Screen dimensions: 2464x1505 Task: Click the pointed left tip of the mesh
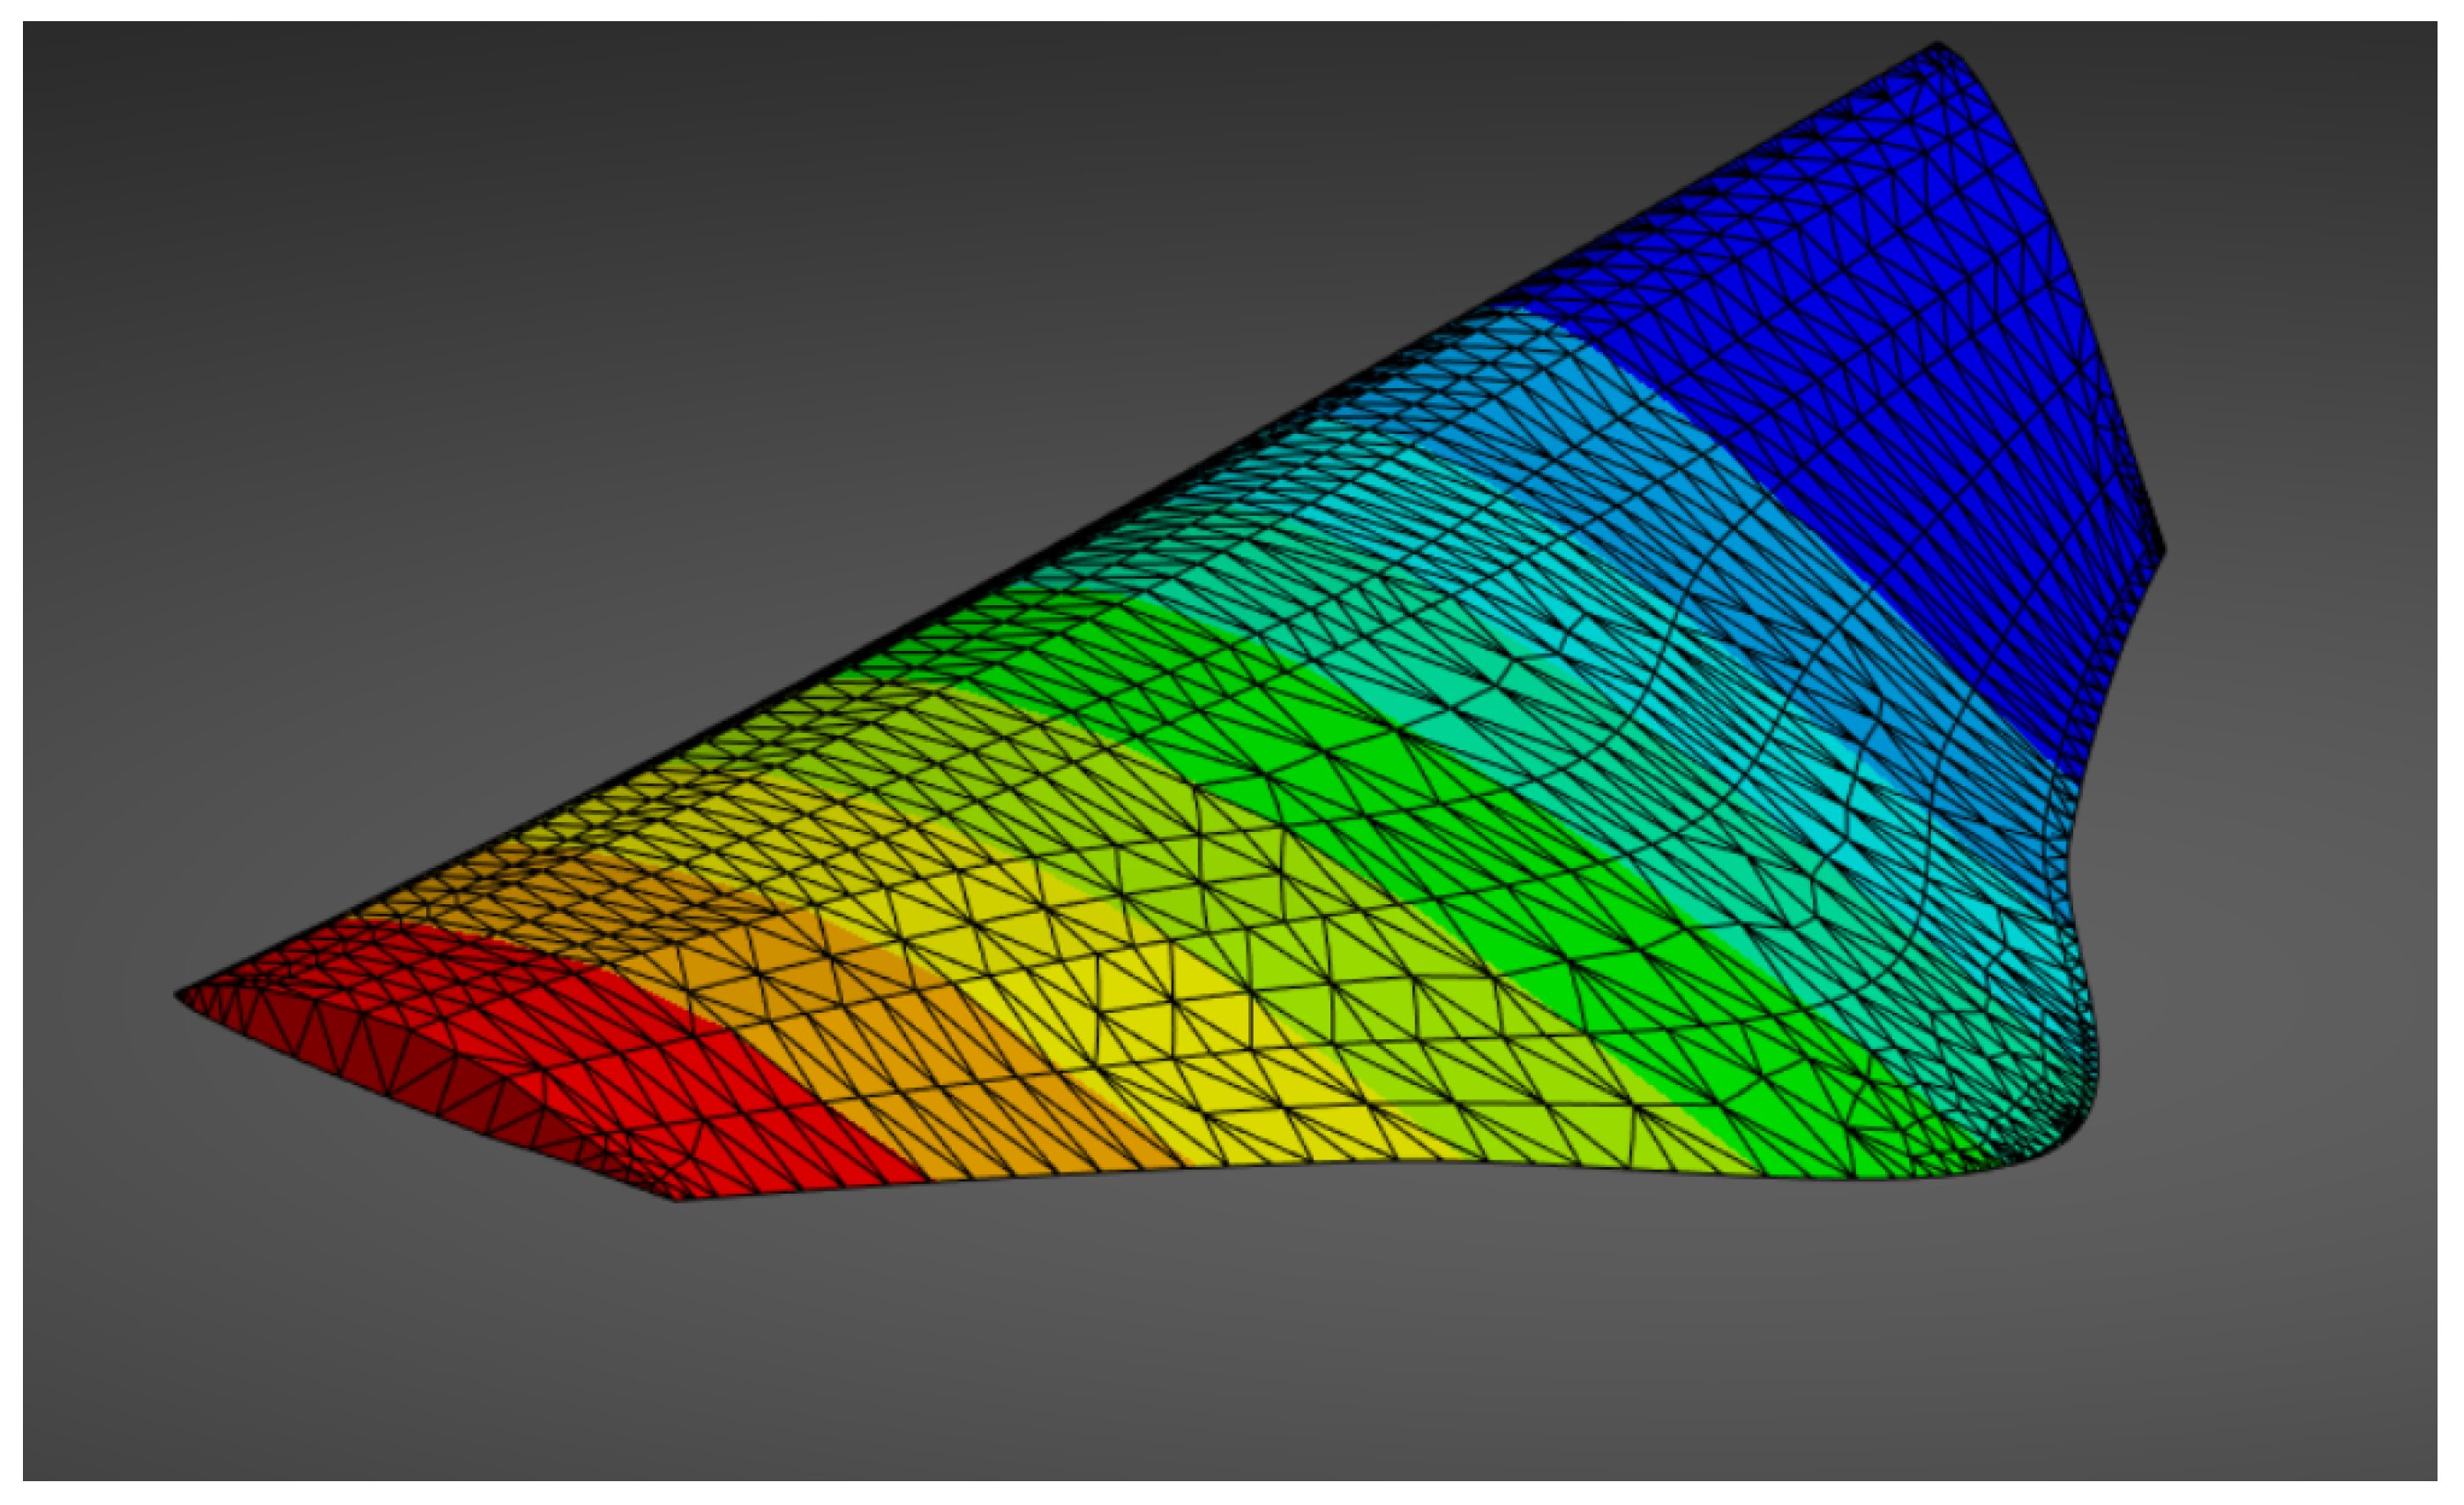[x=180, y=994]
